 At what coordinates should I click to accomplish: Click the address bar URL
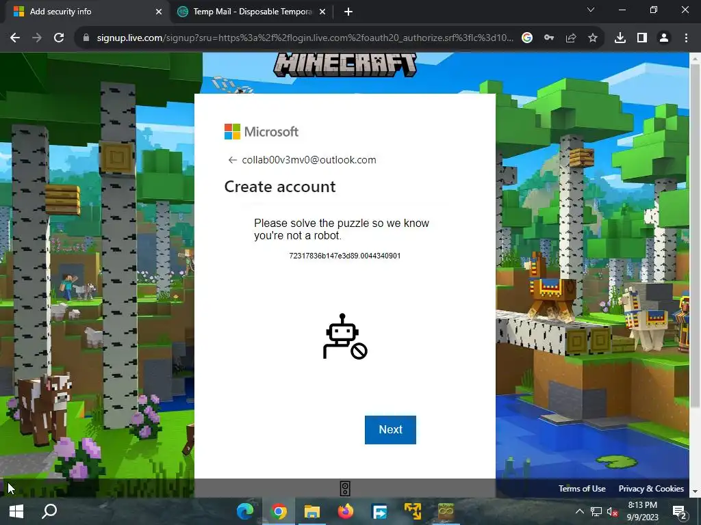(x=305, y=38)
